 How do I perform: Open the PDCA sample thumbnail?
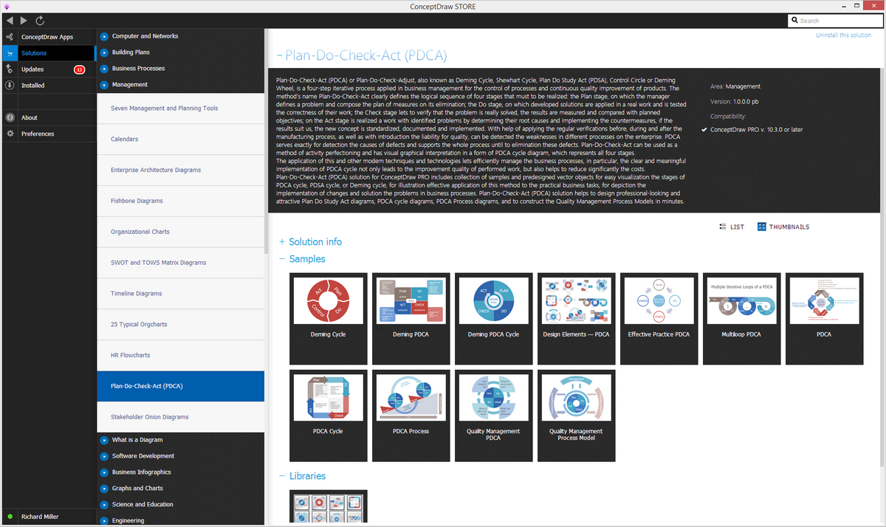(824, 318)
